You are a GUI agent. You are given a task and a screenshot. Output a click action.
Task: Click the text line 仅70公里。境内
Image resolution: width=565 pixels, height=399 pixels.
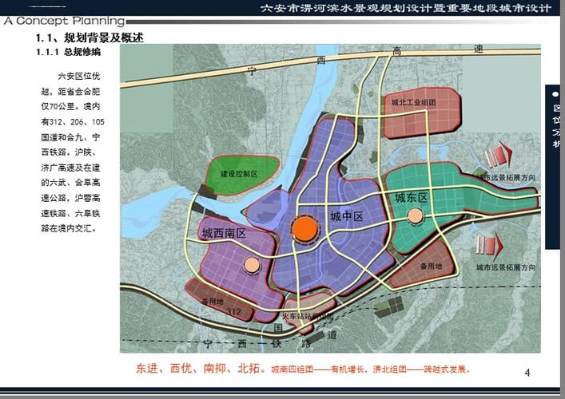[70, 106]
